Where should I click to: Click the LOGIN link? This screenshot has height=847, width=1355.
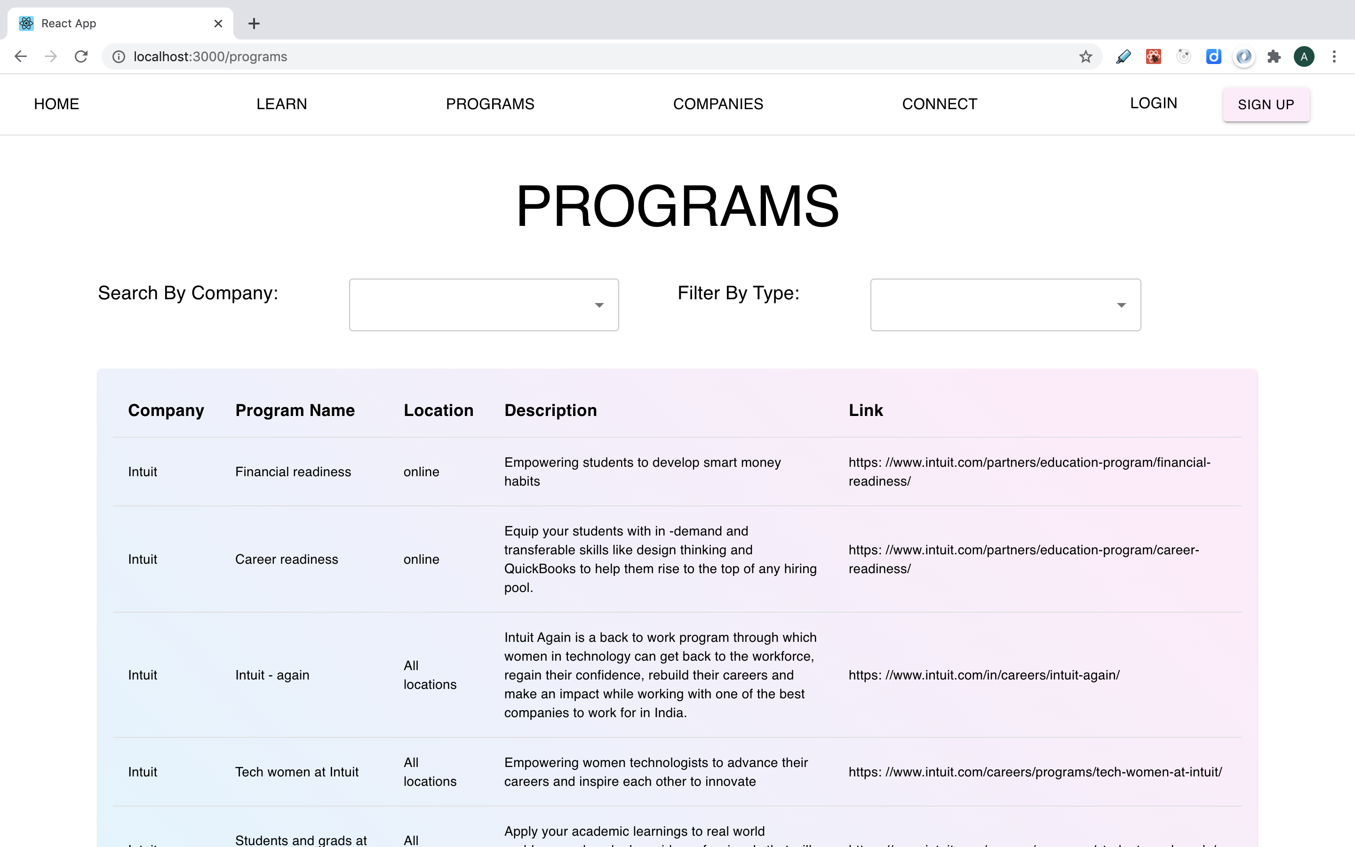point(1154,103)
